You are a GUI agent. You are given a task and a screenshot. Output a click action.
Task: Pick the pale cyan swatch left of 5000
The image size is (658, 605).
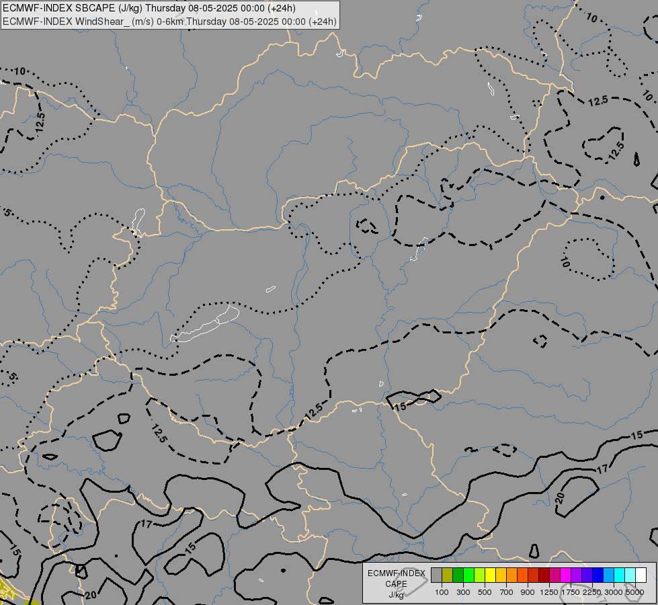pyautogui.click(x=630, y=575)
